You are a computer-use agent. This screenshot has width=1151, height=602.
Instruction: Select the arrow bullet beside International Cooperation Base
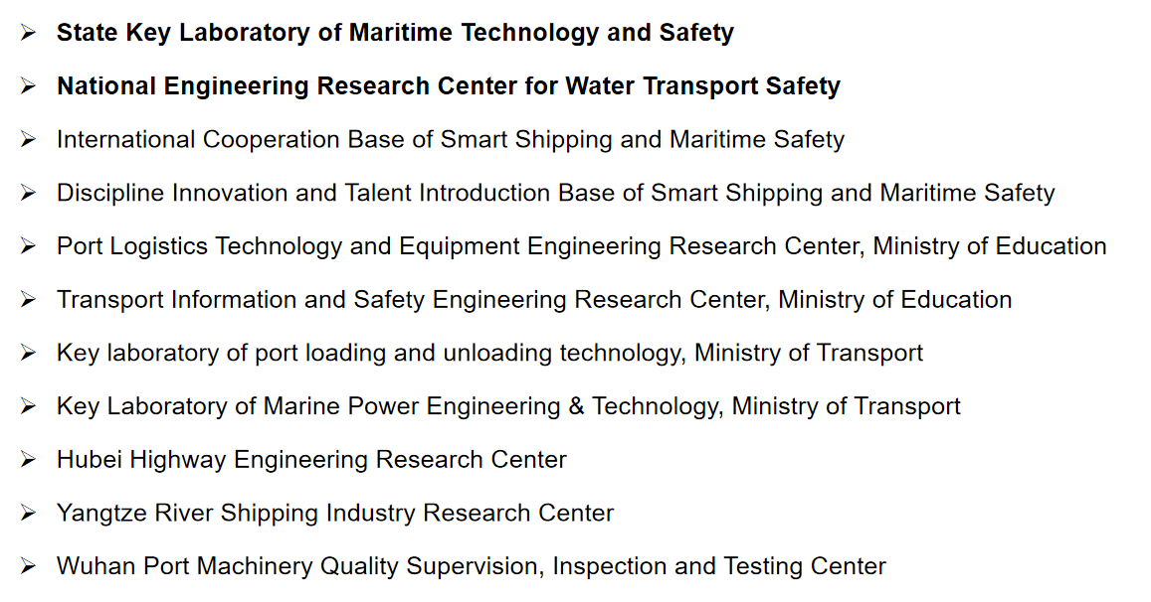click(x=28, y=140)
